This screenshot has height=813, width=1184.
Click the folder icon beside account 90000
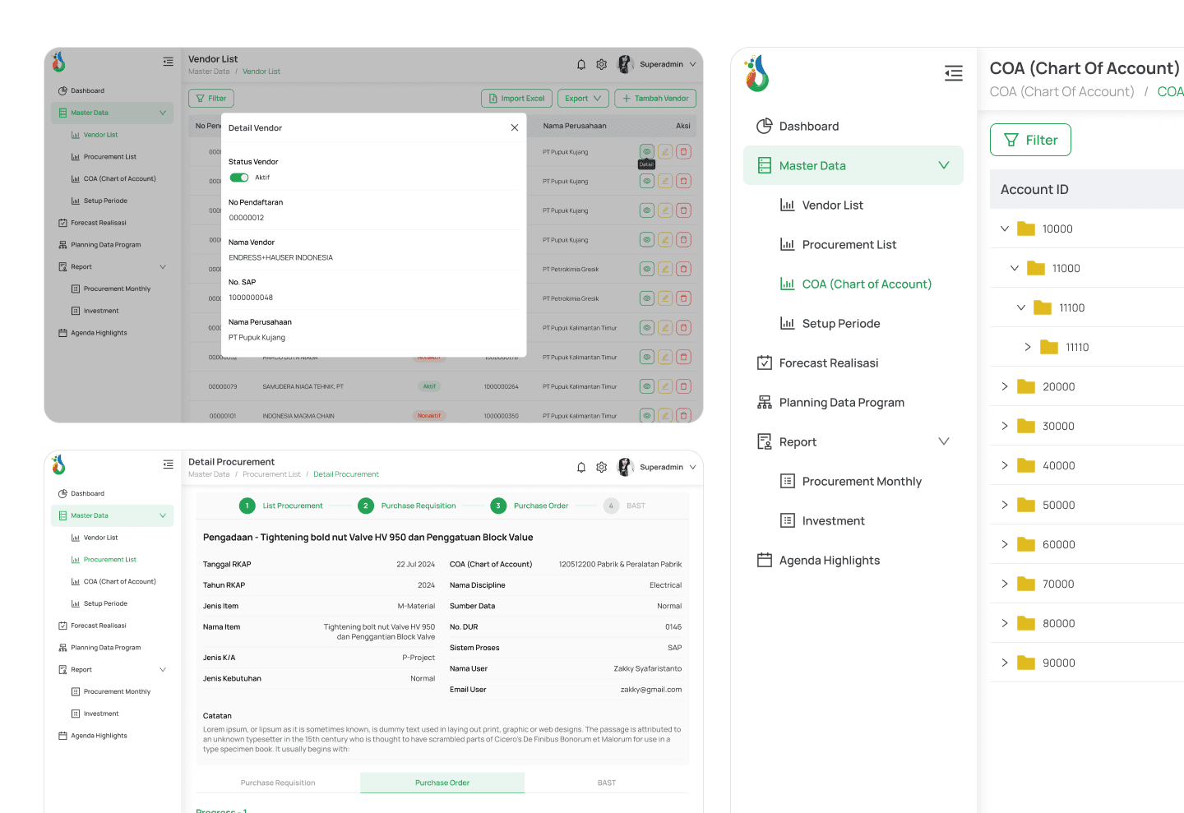[1024, 663]
